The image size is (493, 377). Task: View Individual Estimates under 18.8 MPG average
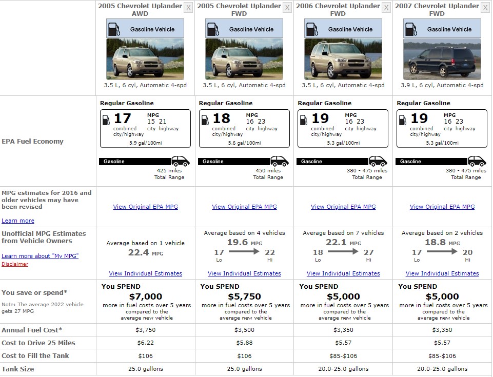point(442,273)
